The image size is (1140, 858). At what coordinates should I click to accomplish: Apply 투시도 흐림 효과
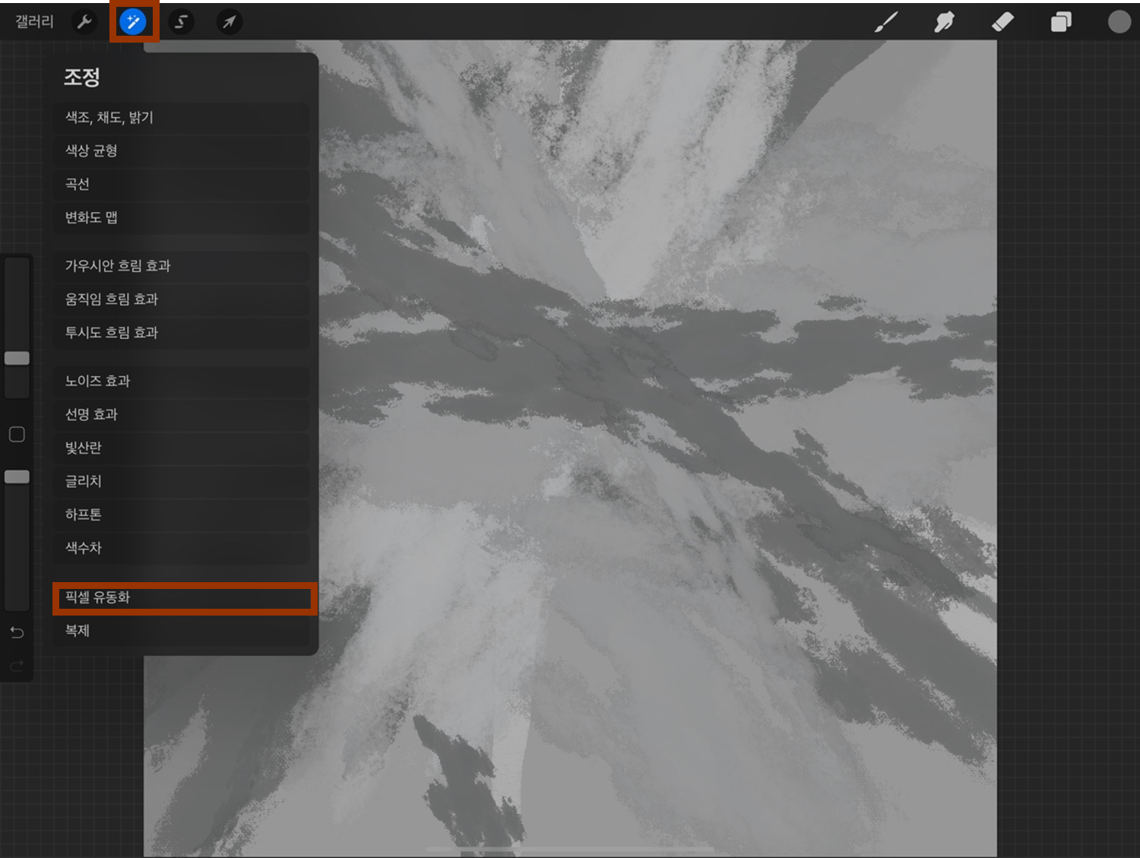pyautogui.click(x=182, y=333)
